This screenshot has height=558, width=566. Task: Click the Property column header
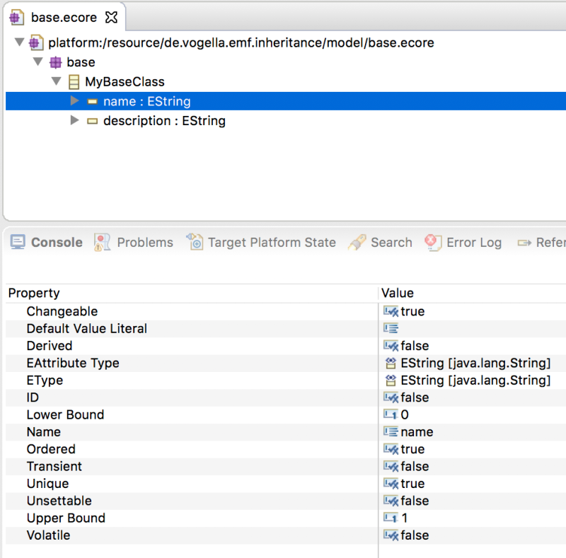(x=34, y=293)
